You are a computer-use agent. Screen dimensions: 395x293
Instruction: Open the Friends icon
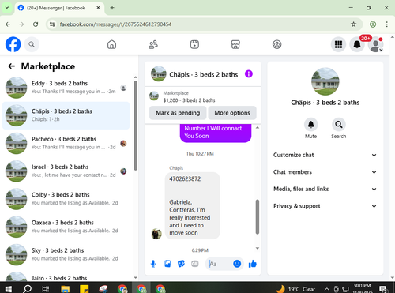pyautogui.click(x=153, y=44)
